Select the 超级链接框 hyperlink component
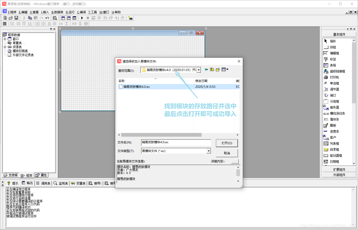This screenshot has width=358, height=230. pos(338,71)
